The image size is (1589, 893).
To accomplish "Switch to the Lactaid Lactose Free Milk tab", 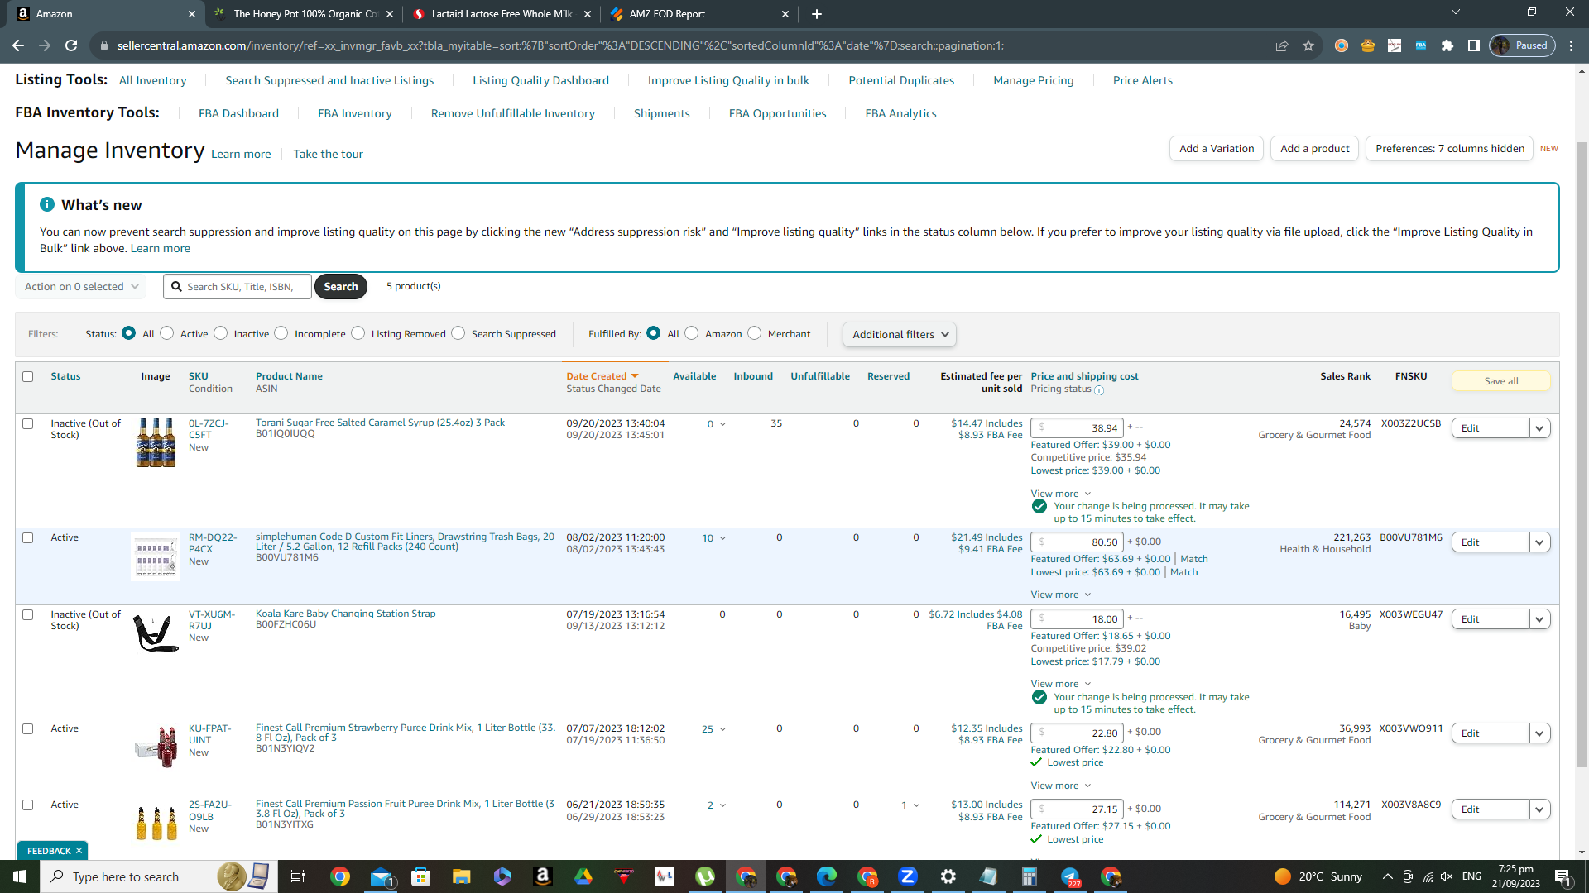I will (502, 14).
